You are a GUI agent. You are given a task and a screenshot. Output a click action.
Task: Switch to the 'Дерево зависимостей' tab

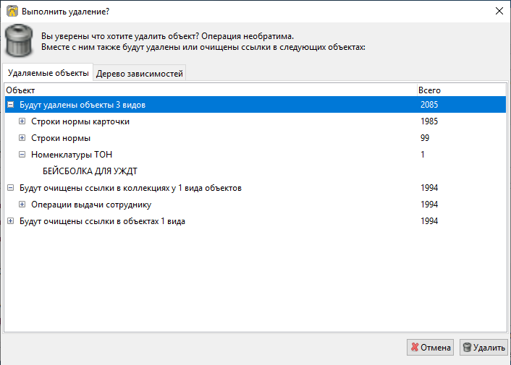point(140,74)
